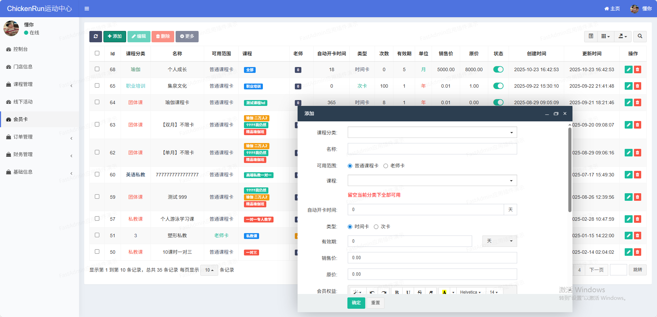Click red trash icon for row 65
Image resolution: width=657 pixels, height=317 pixels.
coord(637,86)
